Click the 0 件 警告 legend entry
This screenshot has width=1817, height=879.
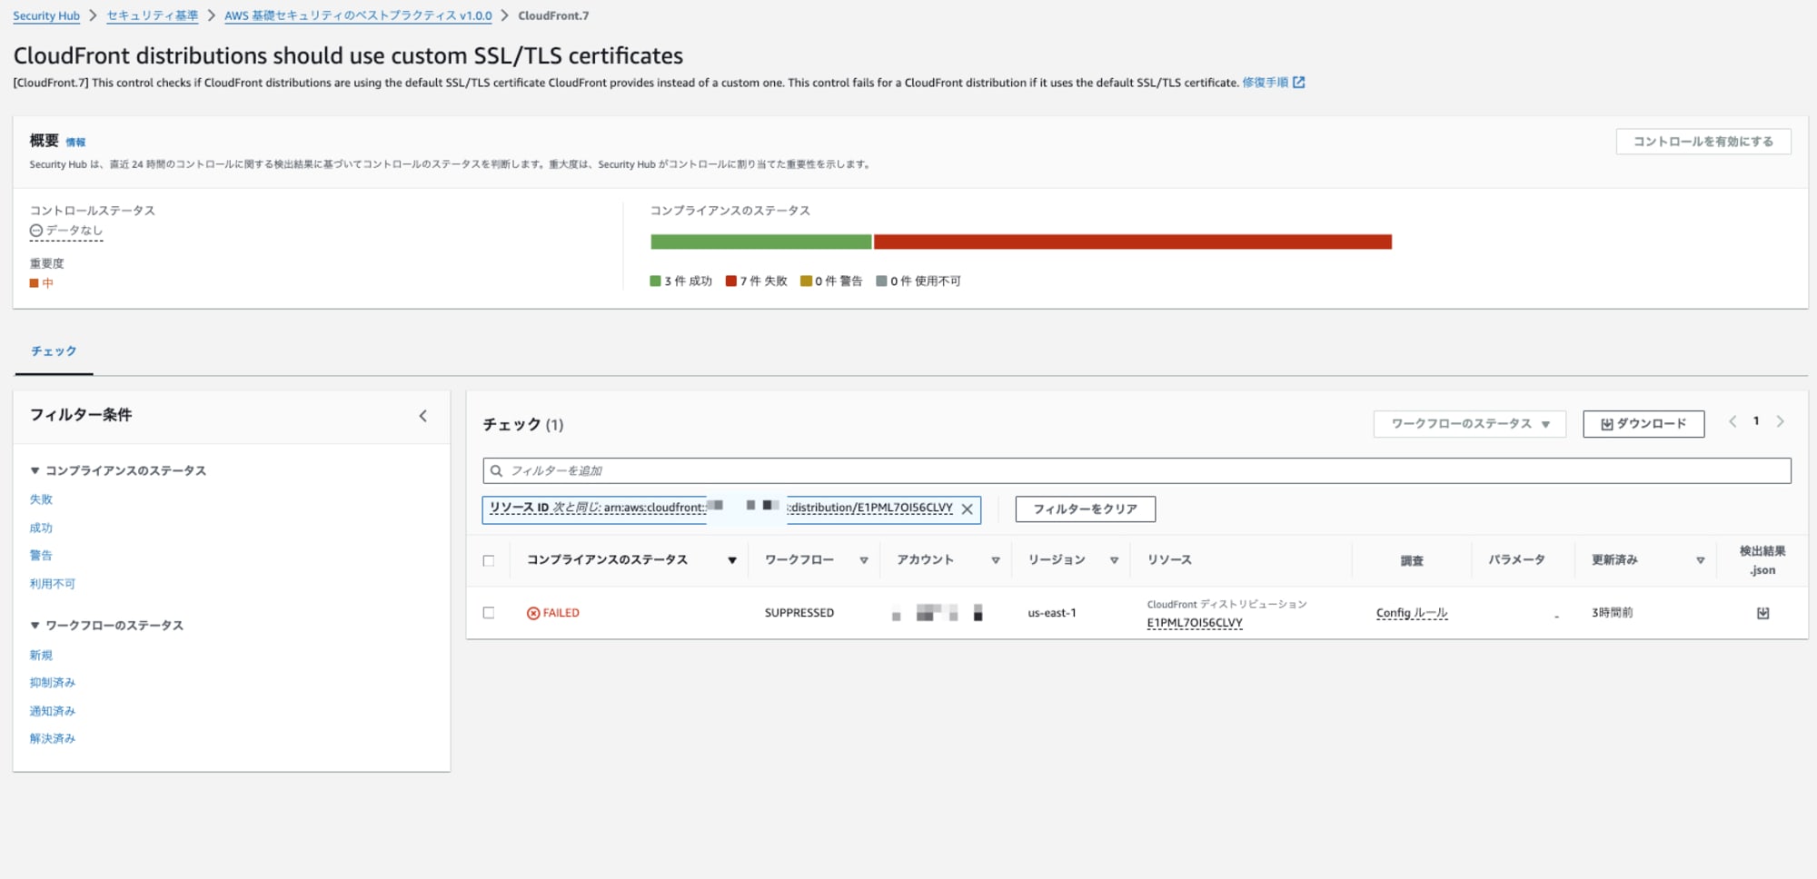coord(831,281)
